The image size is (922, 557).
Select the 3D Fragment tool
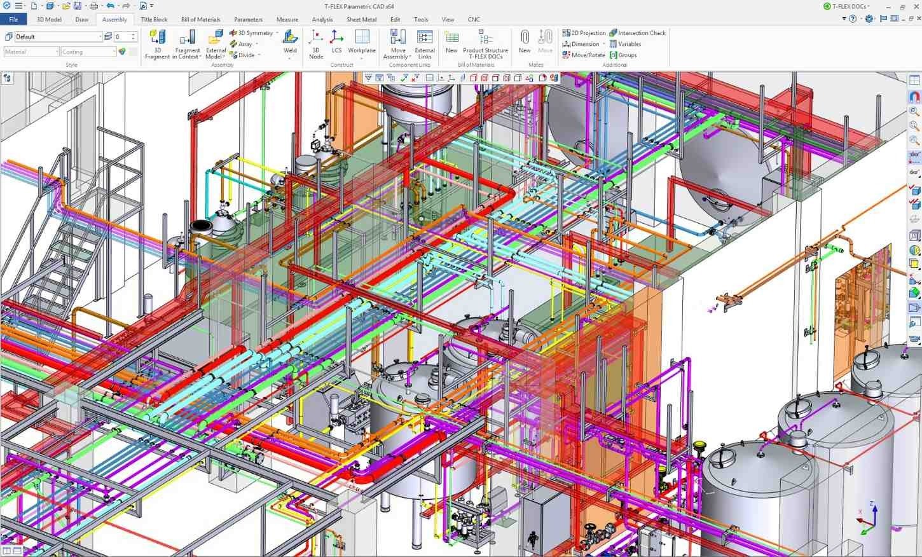click(x=157, y=45)
